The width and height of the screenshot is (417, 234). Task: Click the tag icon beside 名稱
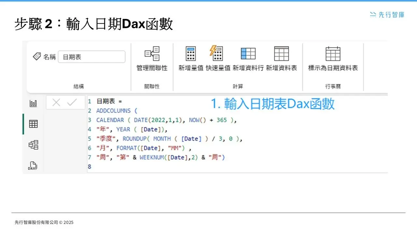click(37, 57)
